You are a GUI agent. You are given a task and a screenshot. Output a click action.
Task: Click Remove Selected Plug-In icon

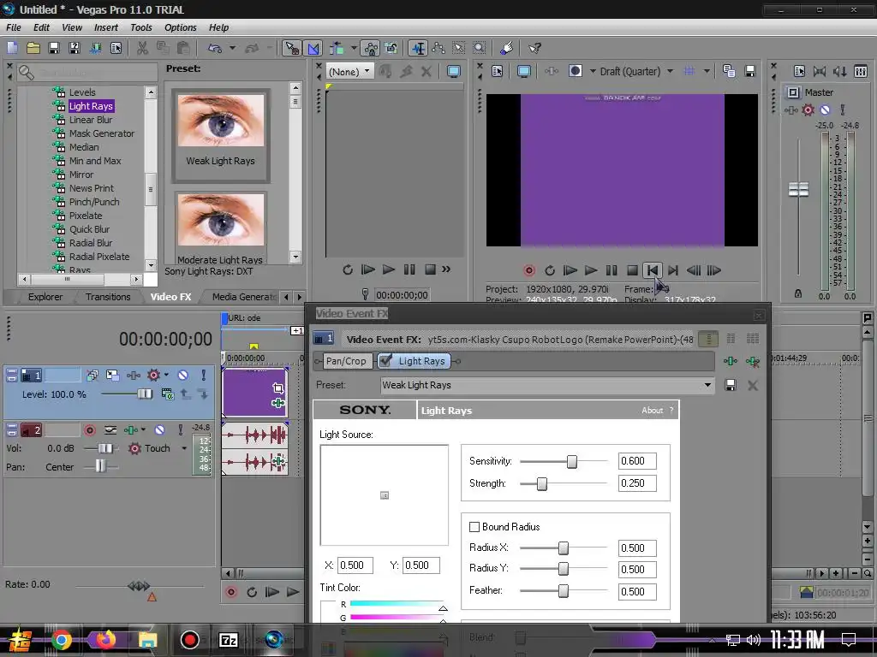coord(753,362)
